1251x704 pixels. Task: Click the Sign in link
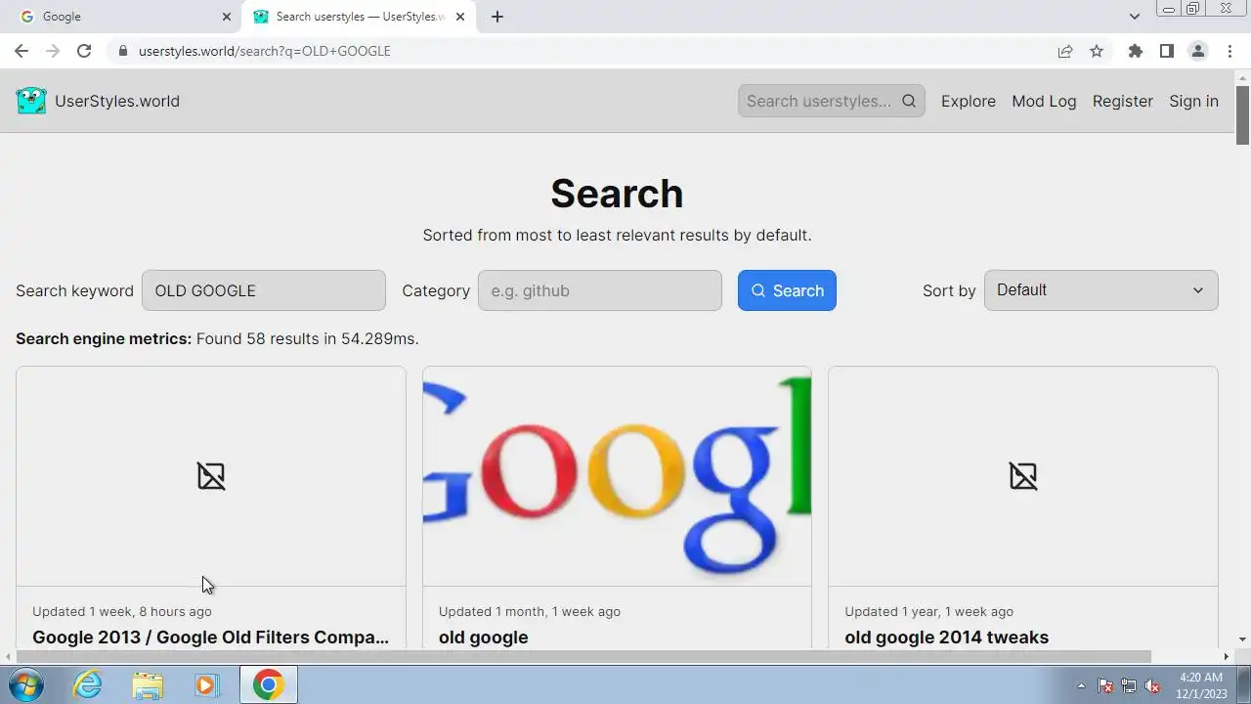[x=1193, y=101]
